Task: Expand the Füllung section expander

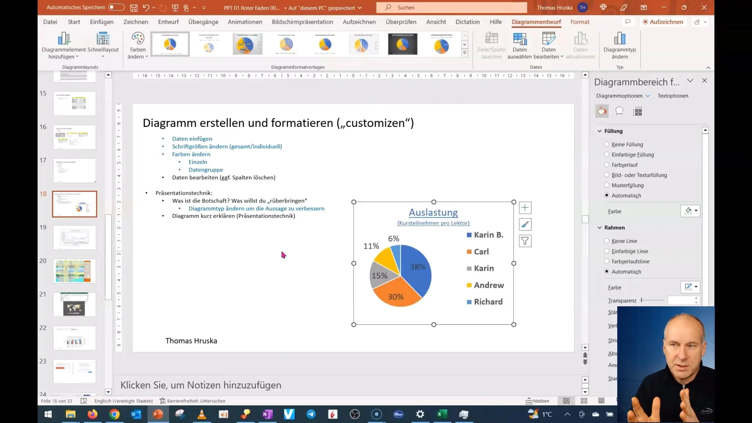Action: pos(600,131)
